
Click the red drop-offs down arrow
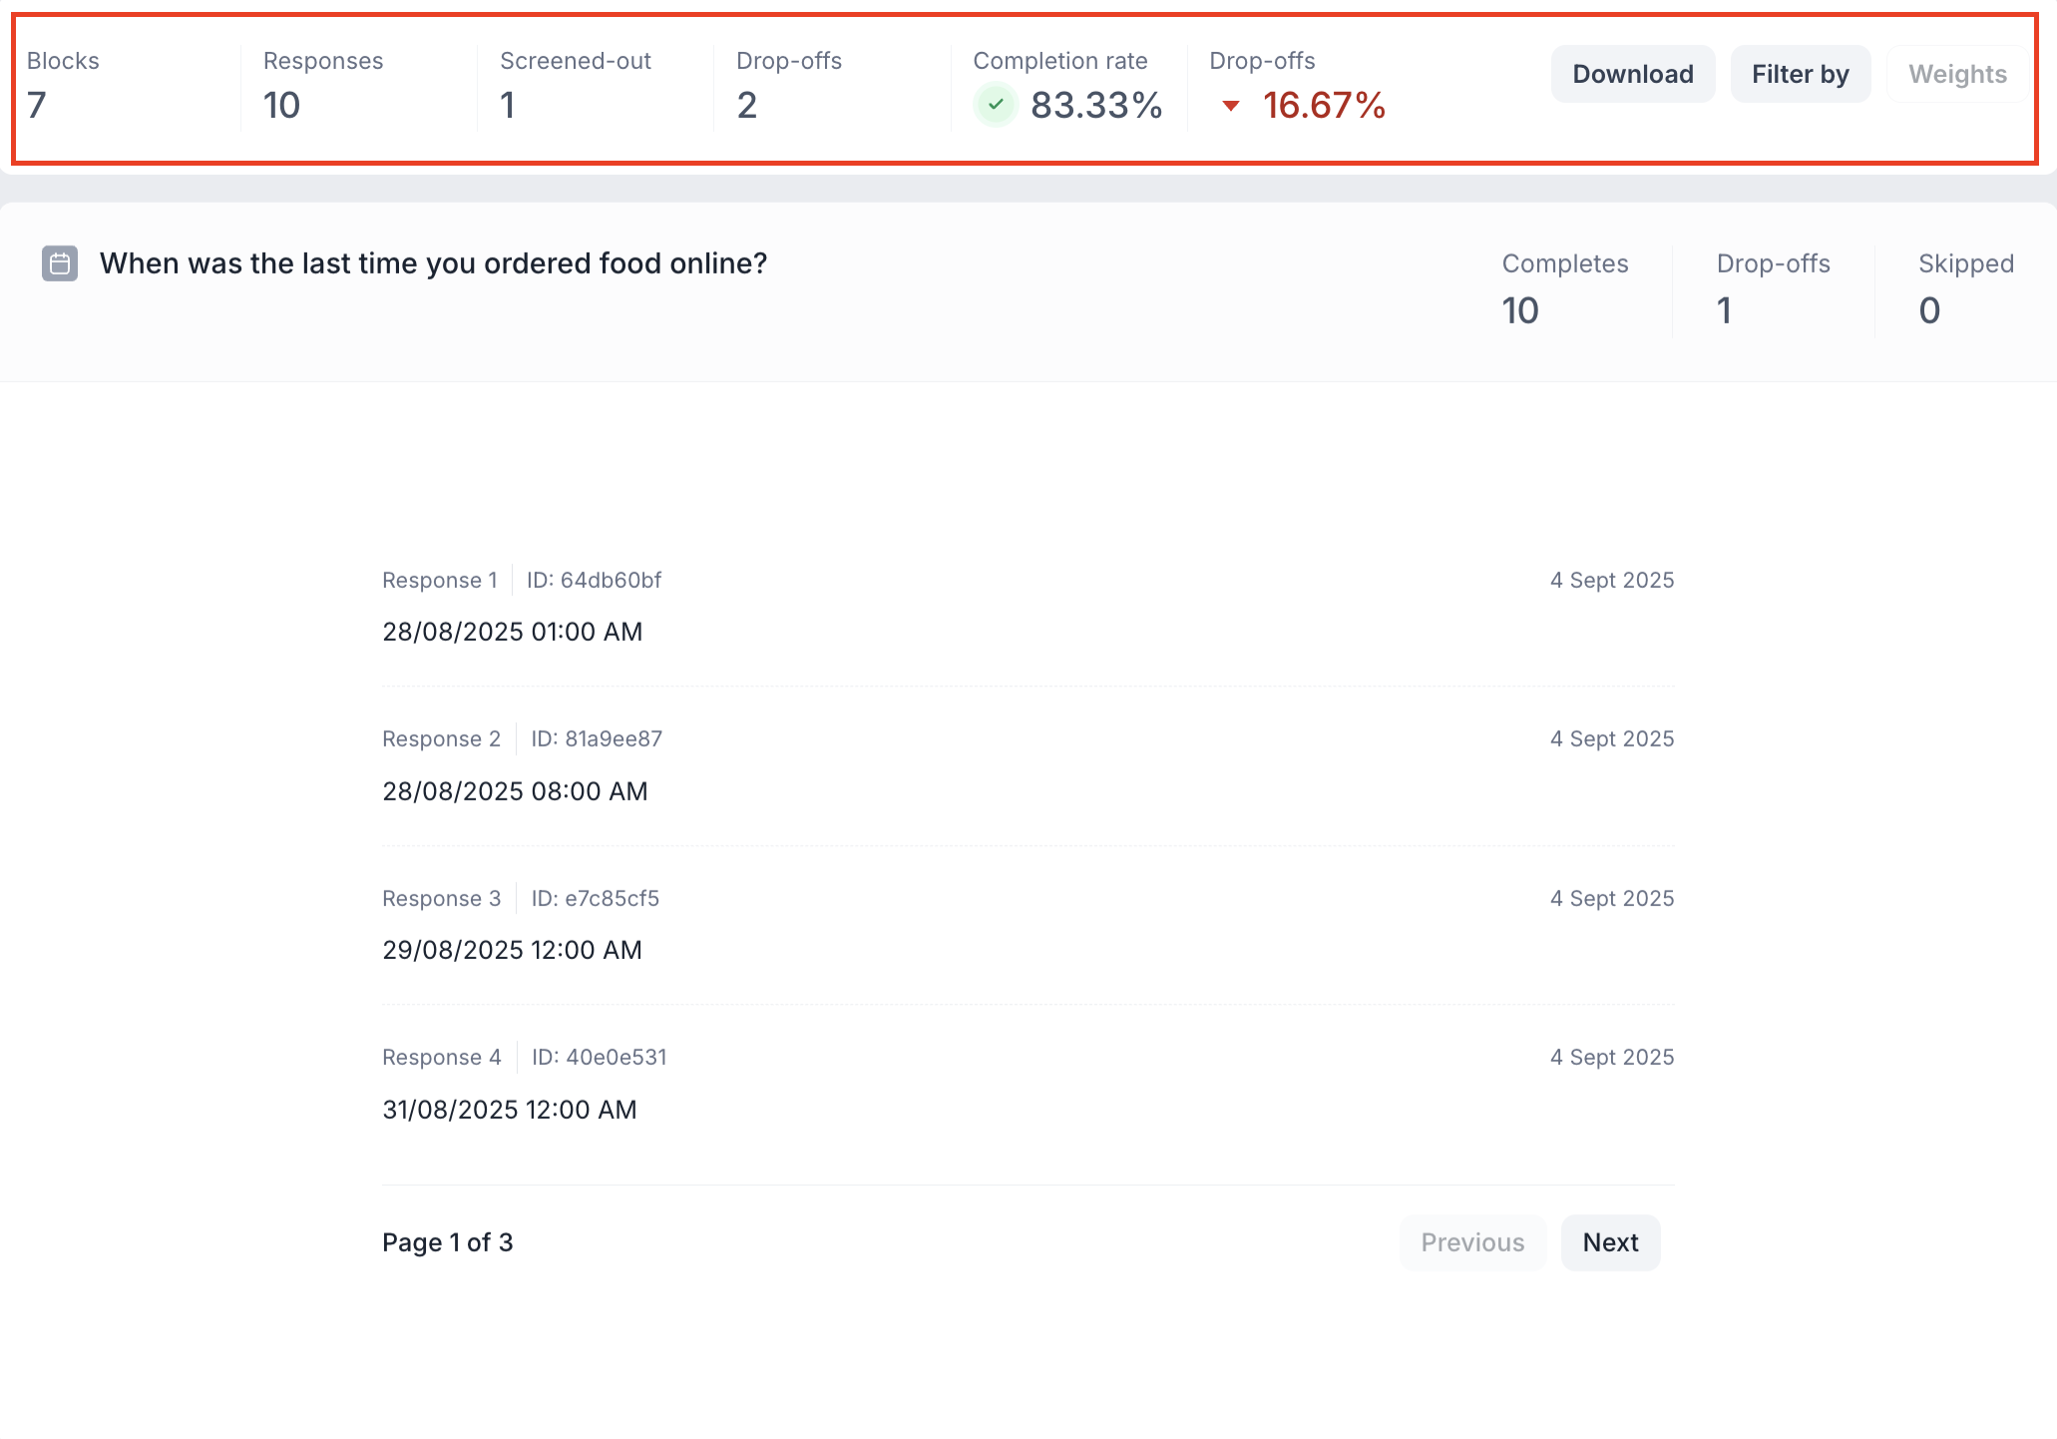1230,106
